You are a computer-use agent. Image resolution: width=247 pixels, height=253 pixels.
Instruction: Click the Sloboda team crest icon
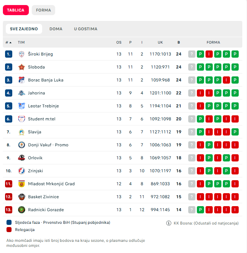(x=21, y=67)
